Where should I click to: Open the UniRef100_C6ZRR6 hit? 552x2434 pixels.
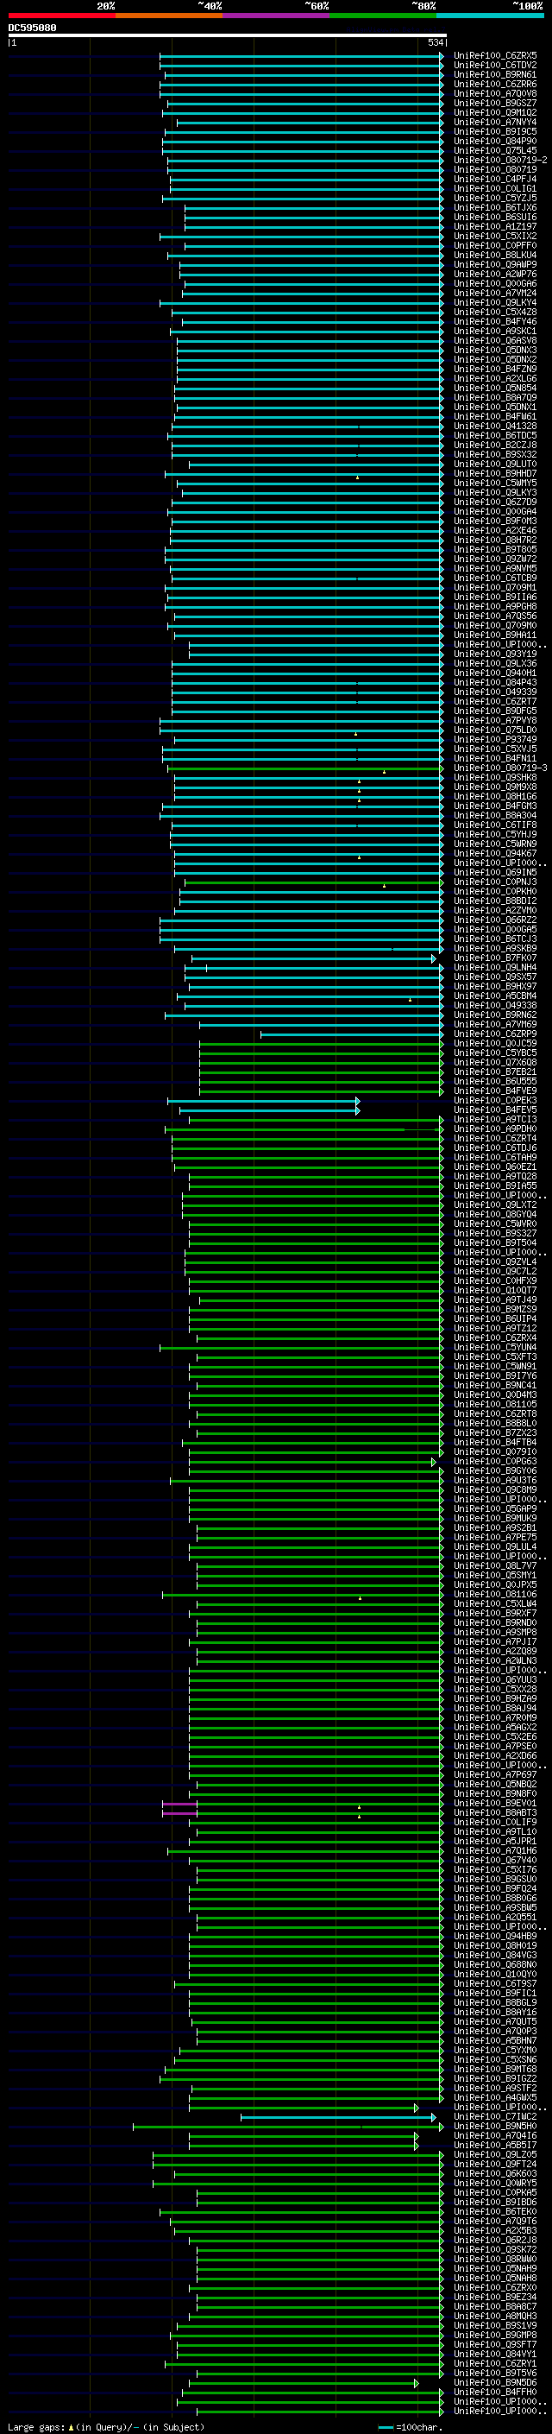pos(495,84)
